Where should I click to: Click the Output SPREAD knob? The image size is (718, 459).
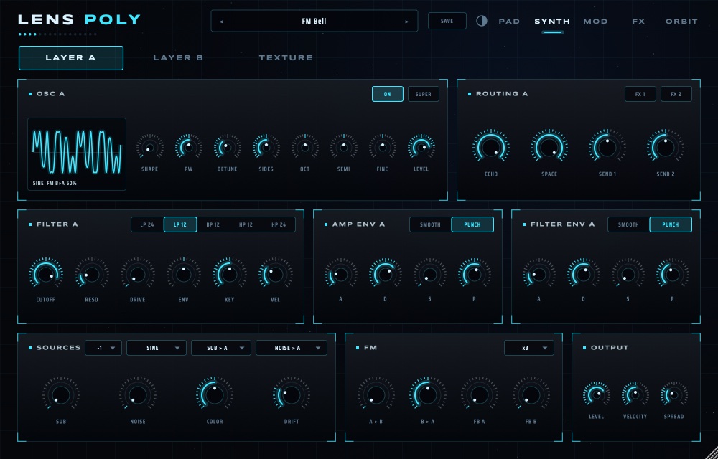pyautogui.click(x=673, y=394)
